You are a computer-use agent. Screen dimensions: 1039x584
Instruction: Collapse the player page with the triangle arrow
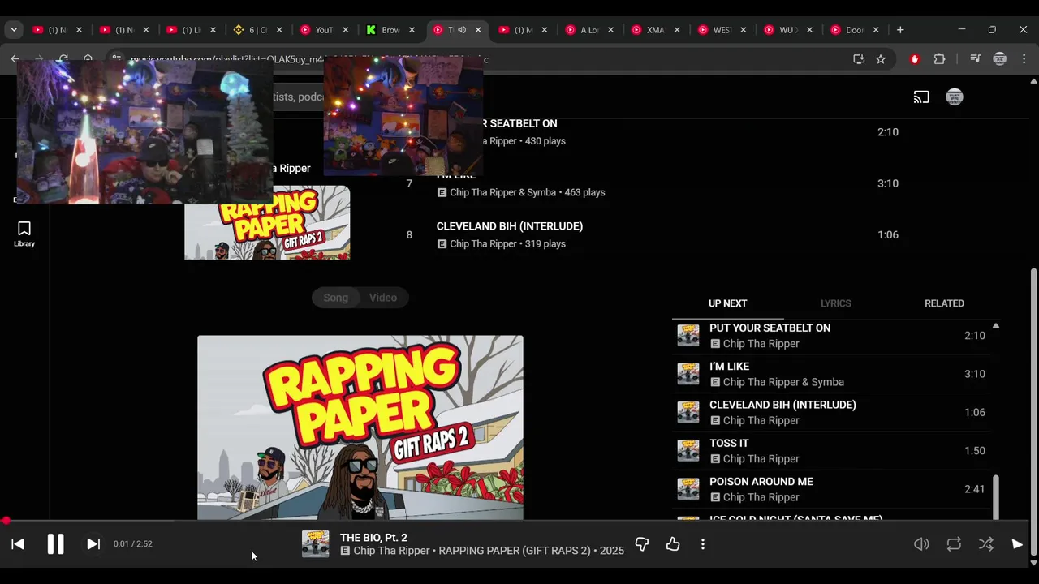pos(1017,544)
